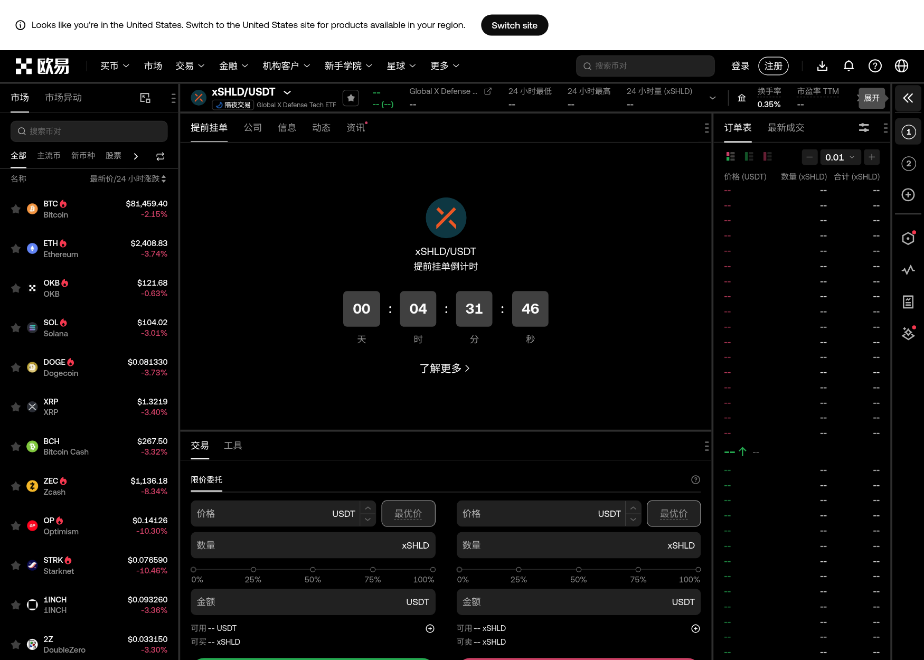Switch to the 工具 tab
Viewport: 924px width, 660px height.
233,446
